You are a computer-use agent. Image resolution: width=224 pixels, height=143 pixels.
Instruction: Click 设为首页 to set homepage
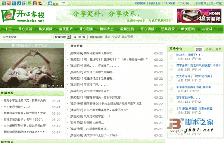tap(201, 3)
